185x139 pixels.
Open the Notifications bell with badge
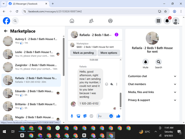(167, 21)
